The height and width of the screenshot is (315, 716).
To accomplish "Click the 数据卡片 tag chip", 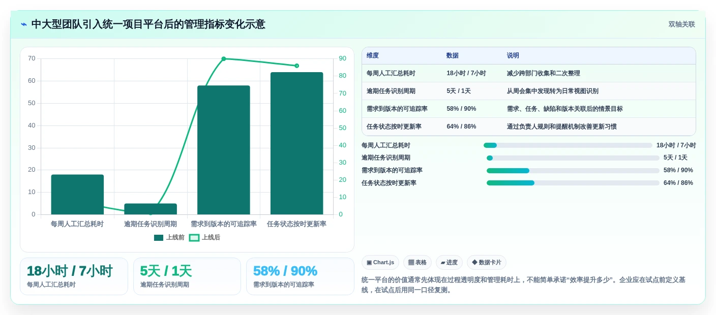I will tap(487, 263).
